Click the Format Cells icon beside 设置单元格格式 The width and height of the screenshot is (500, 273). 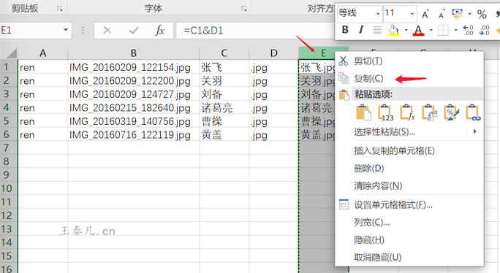coord(344,204)
